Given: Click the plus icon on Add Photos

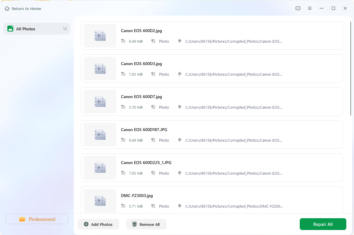Looking at the screenshot, I should coord(86,224).
